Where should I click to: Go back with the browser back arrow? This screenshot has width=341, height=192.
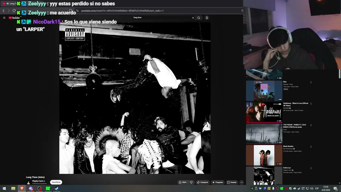point(3,11)
